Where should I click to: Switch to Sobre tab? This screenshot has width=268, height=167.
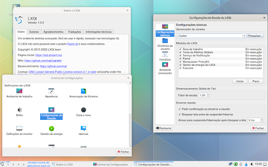[x=21, y=32]
